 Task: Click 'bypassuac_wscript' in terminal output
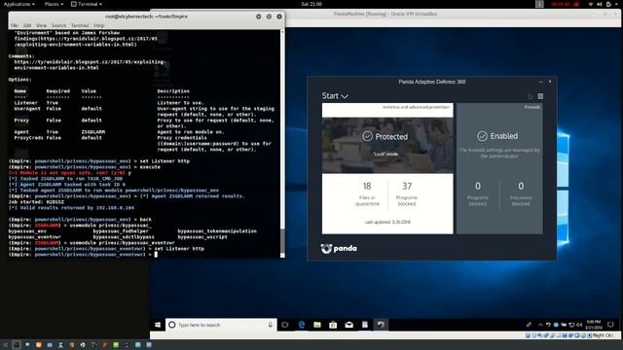coord(202,237)
